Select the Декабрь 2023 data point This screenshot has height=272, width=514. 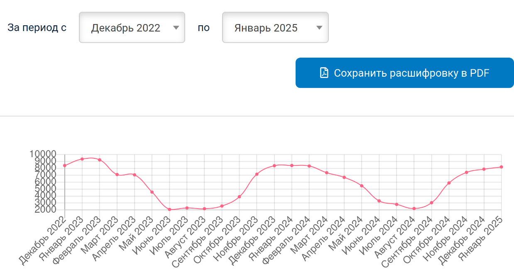[274, 165]
